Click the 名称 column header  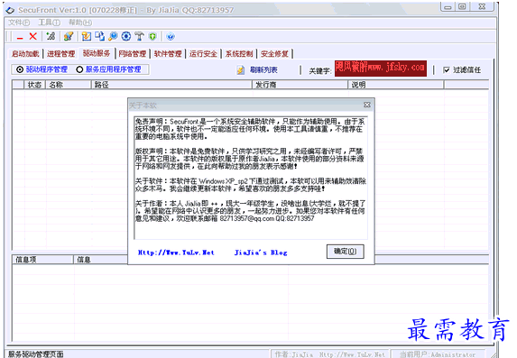point(69,85)
